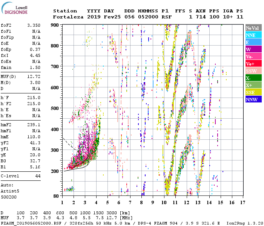Viewport: 264px width, 226px height.
Task: Click the 500200 version number
Action: point(9,197)
